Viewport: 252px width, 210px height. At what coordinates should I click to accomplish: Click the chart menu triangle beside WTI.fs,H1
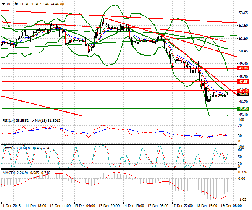coord(4,4)
